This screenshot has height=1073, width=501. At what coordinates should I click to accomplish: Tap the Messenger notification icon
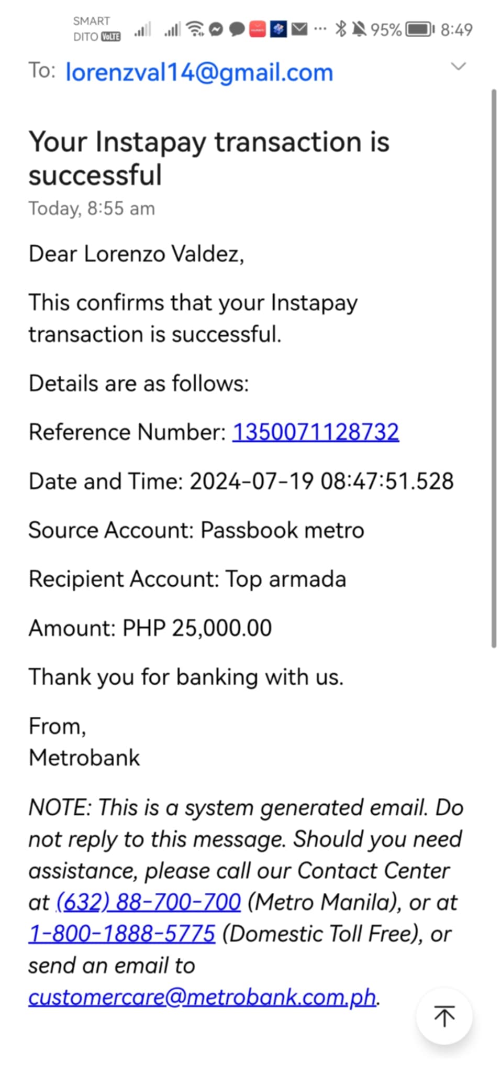coord(216,29)
